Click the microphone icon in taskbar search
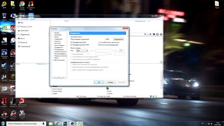Screen dimensions: 224x126 click(x=43, y=124)
